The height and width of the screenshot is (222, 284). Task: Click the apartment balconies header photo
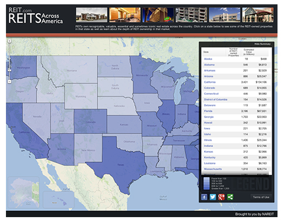191,15
